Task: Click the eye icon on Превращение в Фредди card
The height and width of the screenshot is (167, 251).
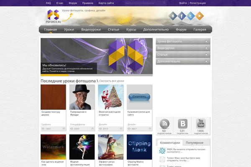Action: coord(72,129)
